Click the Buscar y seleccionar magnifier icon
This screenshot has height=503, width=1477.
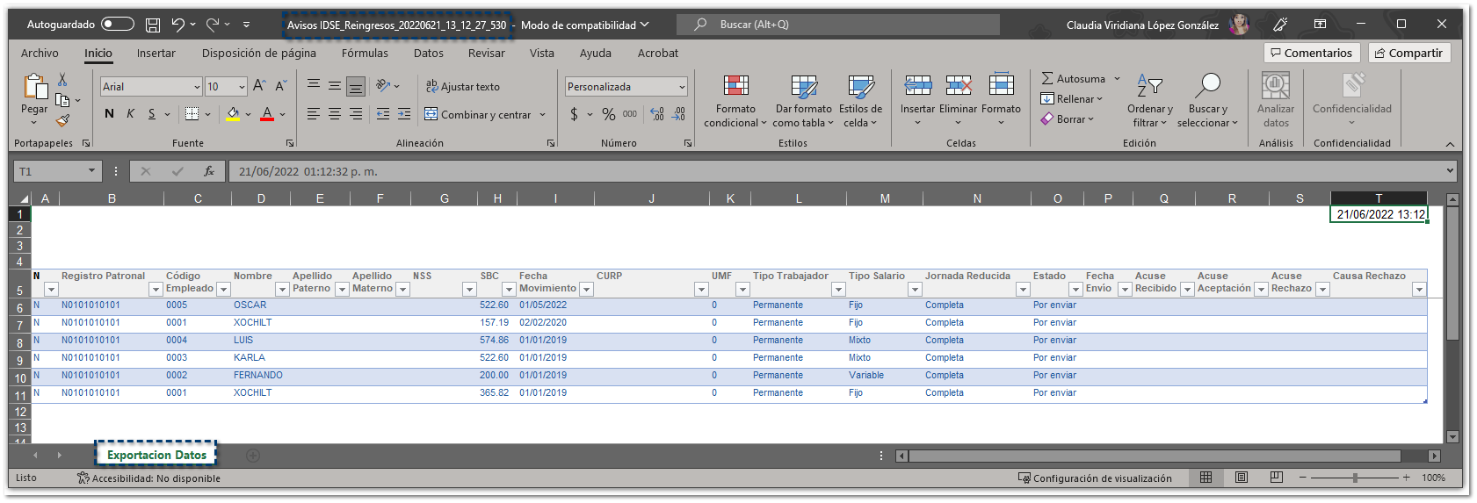tap(1207, 86)
